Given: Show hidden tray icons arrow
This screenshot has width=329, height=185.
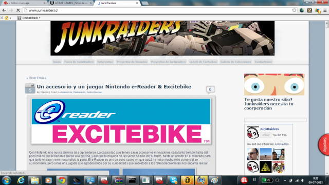Looking at the screenshot, I should (285, 180).
